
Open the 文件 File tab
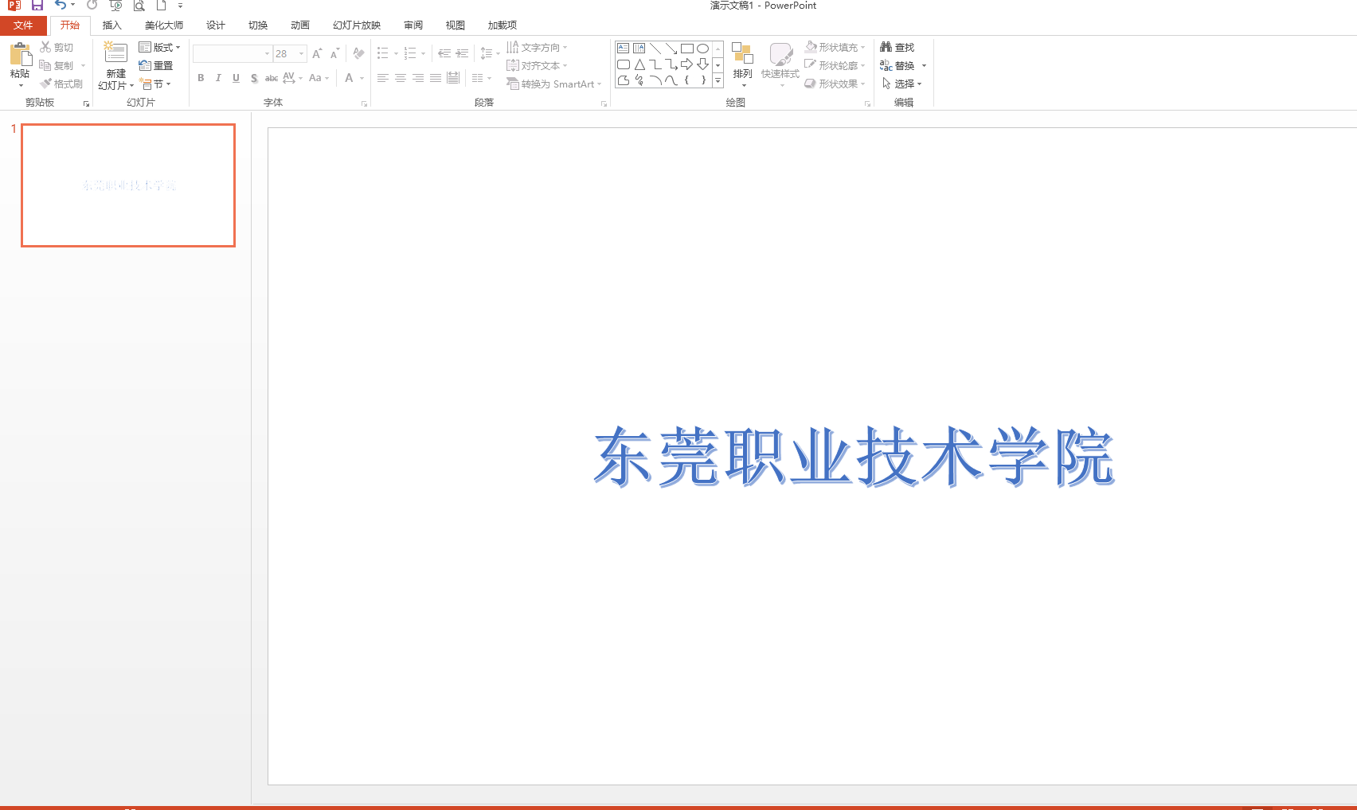[23, 25]
